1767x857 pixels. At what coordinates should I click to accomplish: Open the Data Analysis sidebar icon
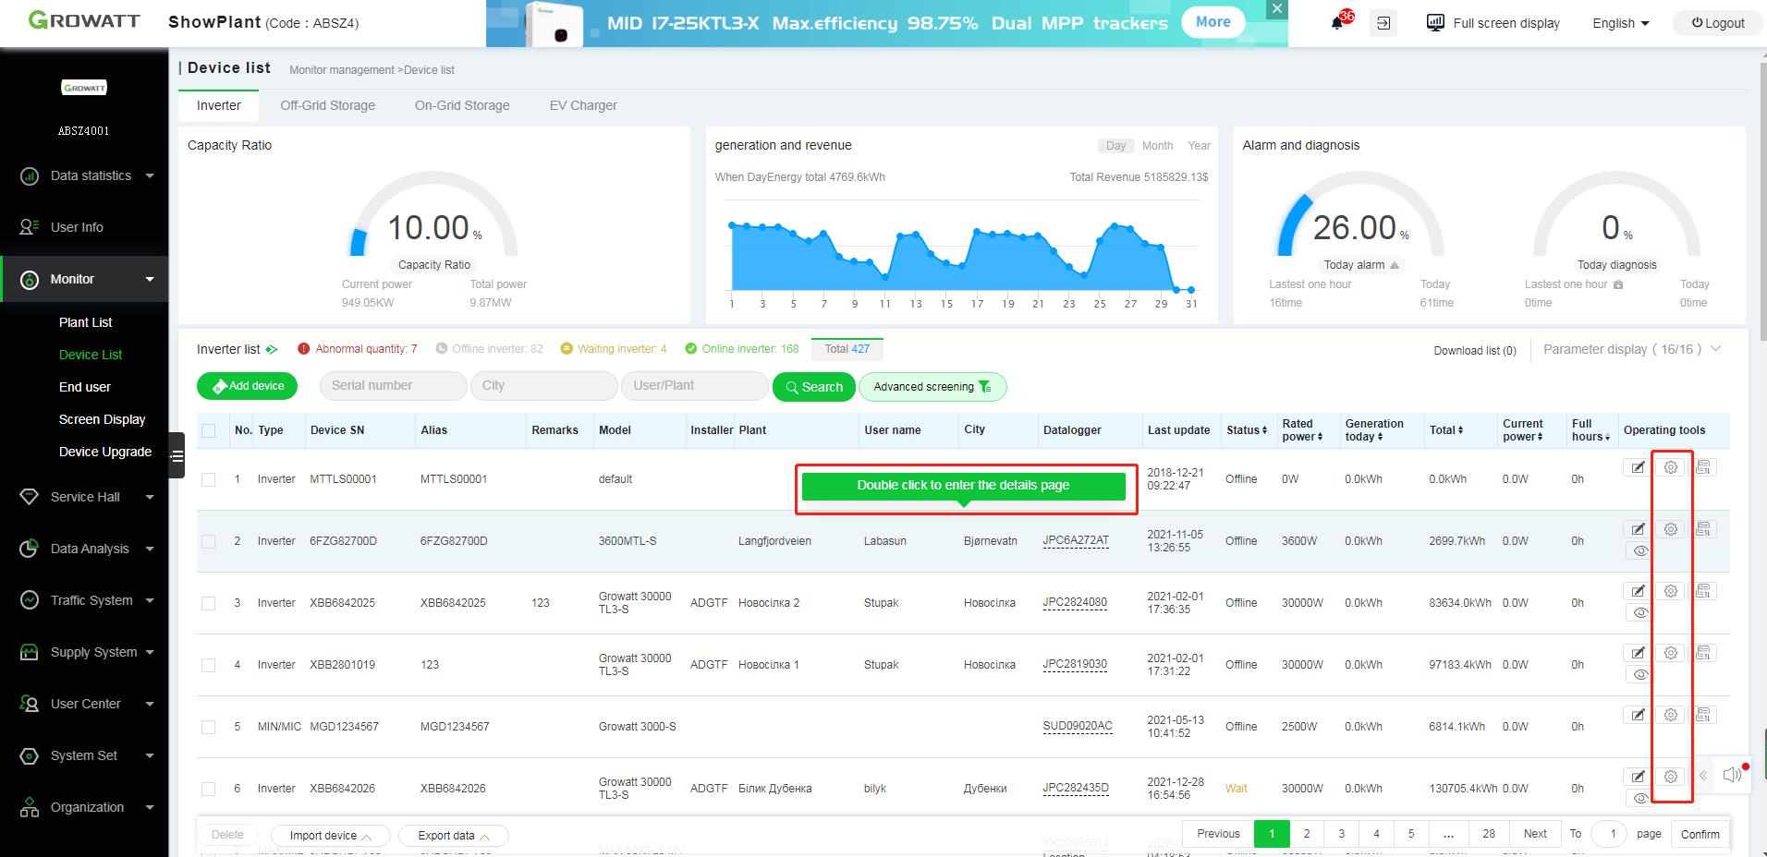(x=29, y=549)
